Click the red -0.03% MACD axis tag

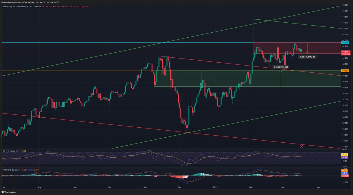(x=345, y=176)
